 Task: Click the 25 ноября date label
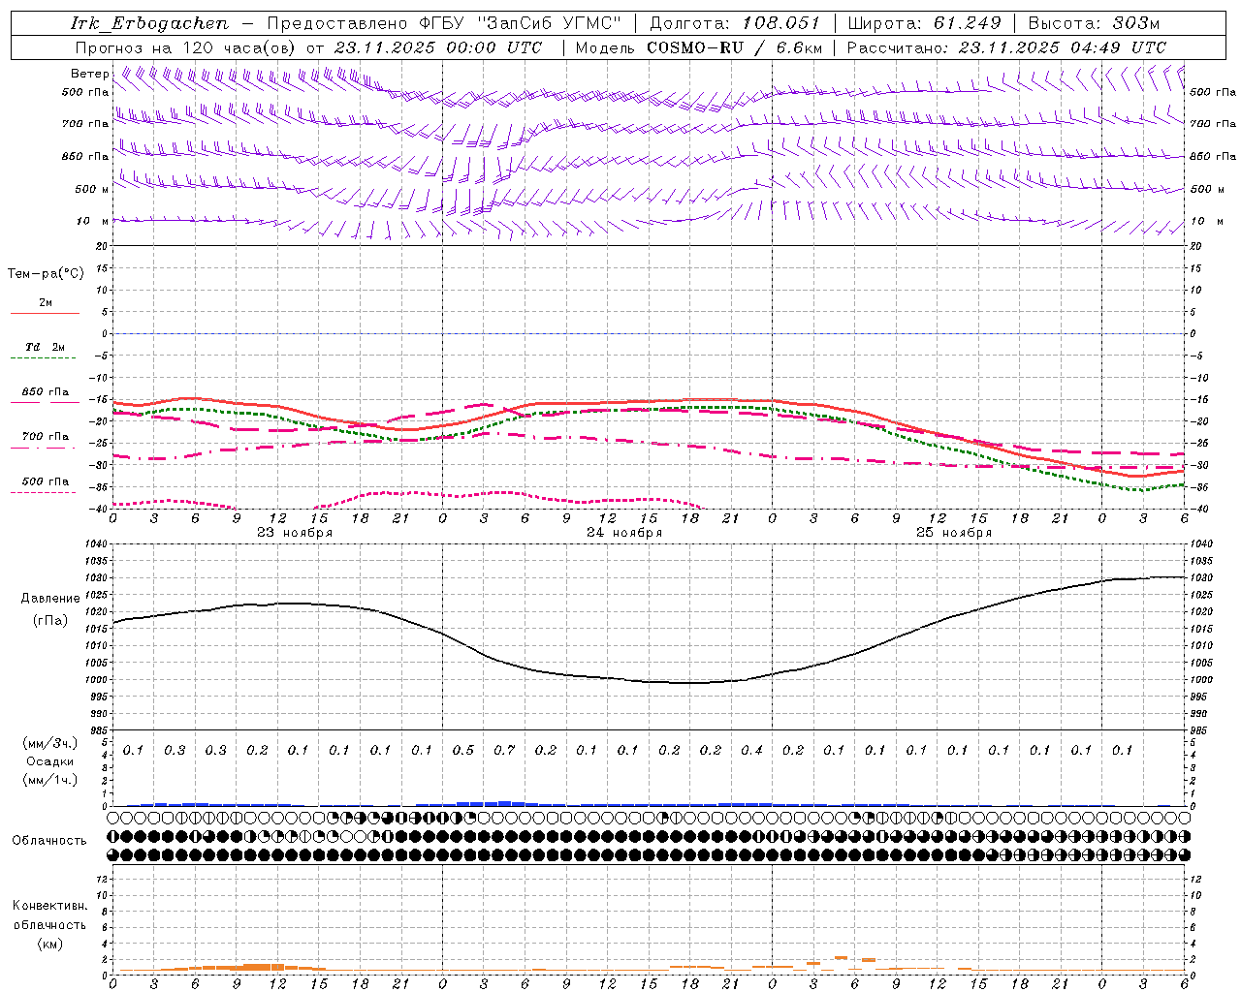click(x=954, y=532)
